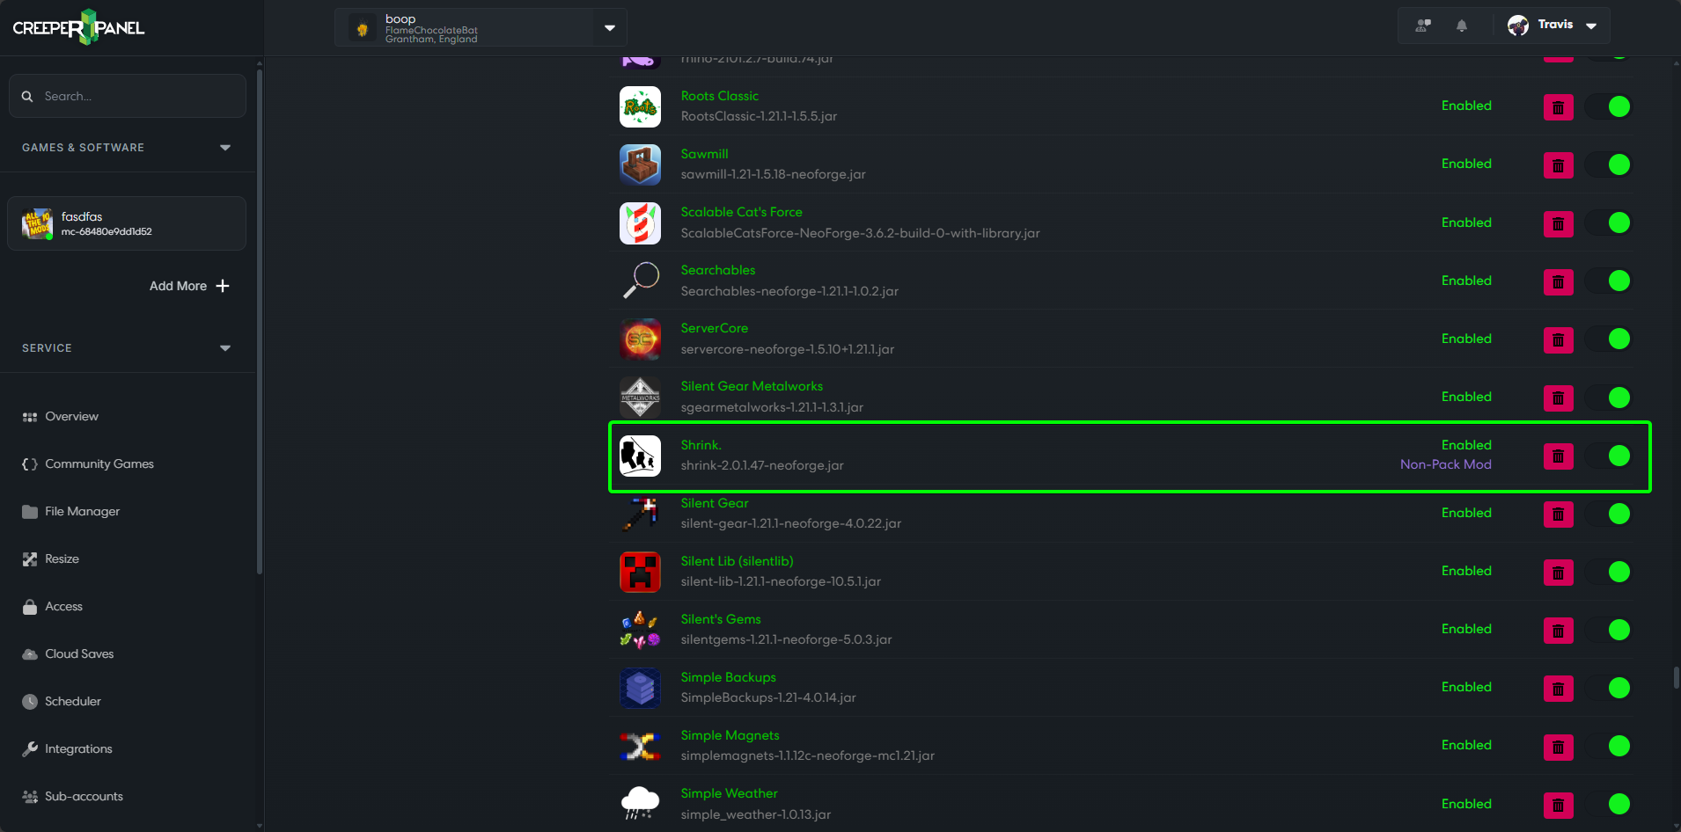Open the Simple Weather mod link

click(x=729, y=793)
